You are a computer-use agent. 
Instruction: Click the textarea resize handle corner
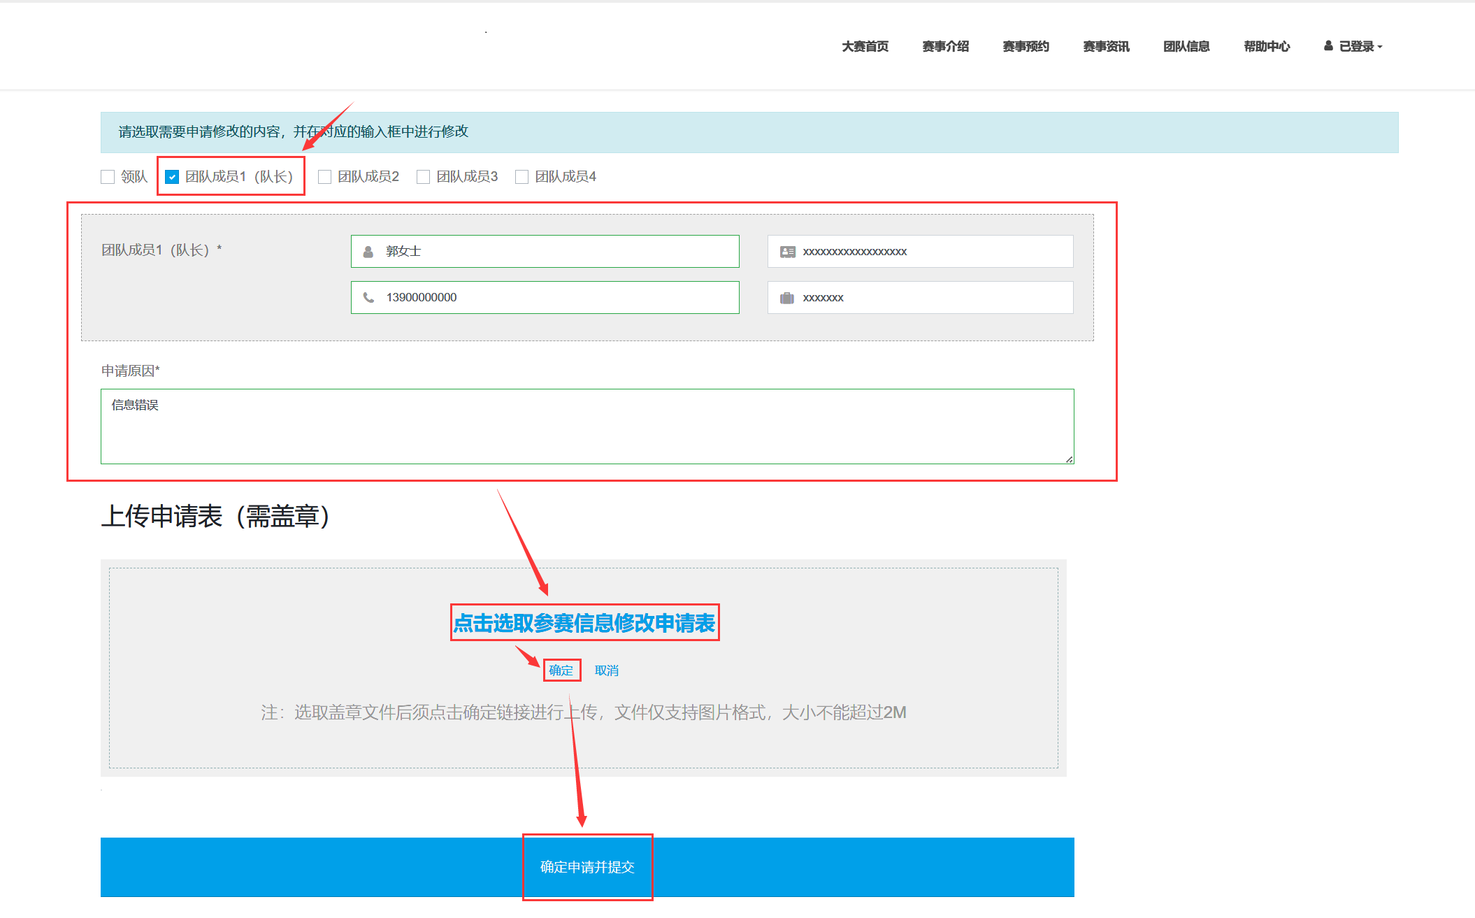coord(1069,459)
